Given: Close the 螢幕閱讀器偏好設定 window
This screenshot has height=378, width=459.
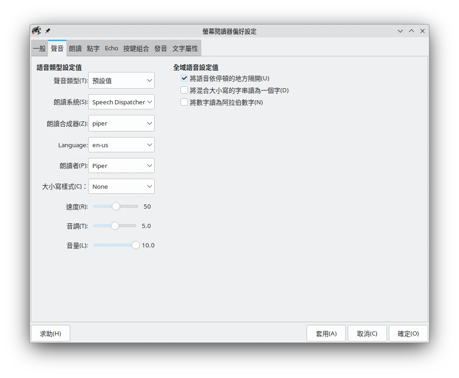Looking at the screenshot, I should tap(423, 31).
